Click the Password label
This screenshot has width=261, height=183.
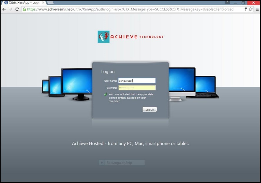111,88
